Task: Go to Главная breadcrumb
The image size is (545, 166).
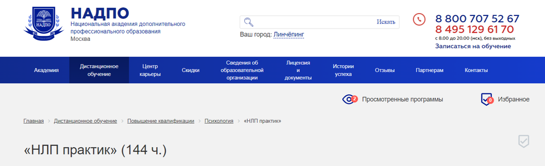Action: click(x=34, y=121)
